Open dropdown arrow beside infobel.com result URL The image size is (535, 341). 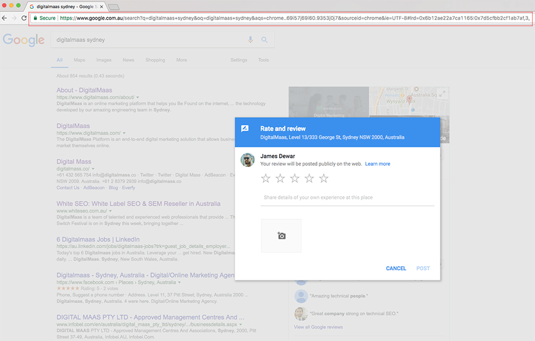click(x=241, y=324)
